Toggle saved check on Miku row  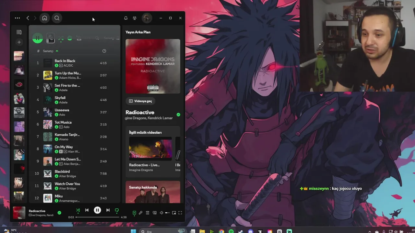pos(56,201)
